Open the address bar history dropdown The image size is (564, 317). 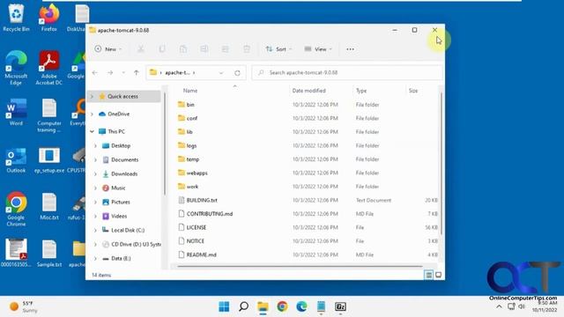pos(221,73)
